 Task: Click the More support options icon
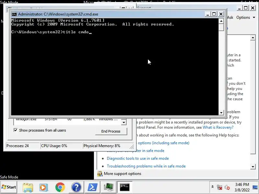pyautogui.click(x=100, y=174)
